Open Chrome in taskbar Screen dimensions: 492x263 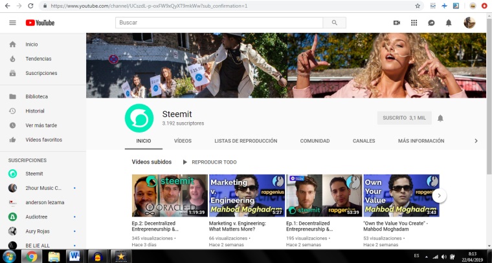(31, 257)
